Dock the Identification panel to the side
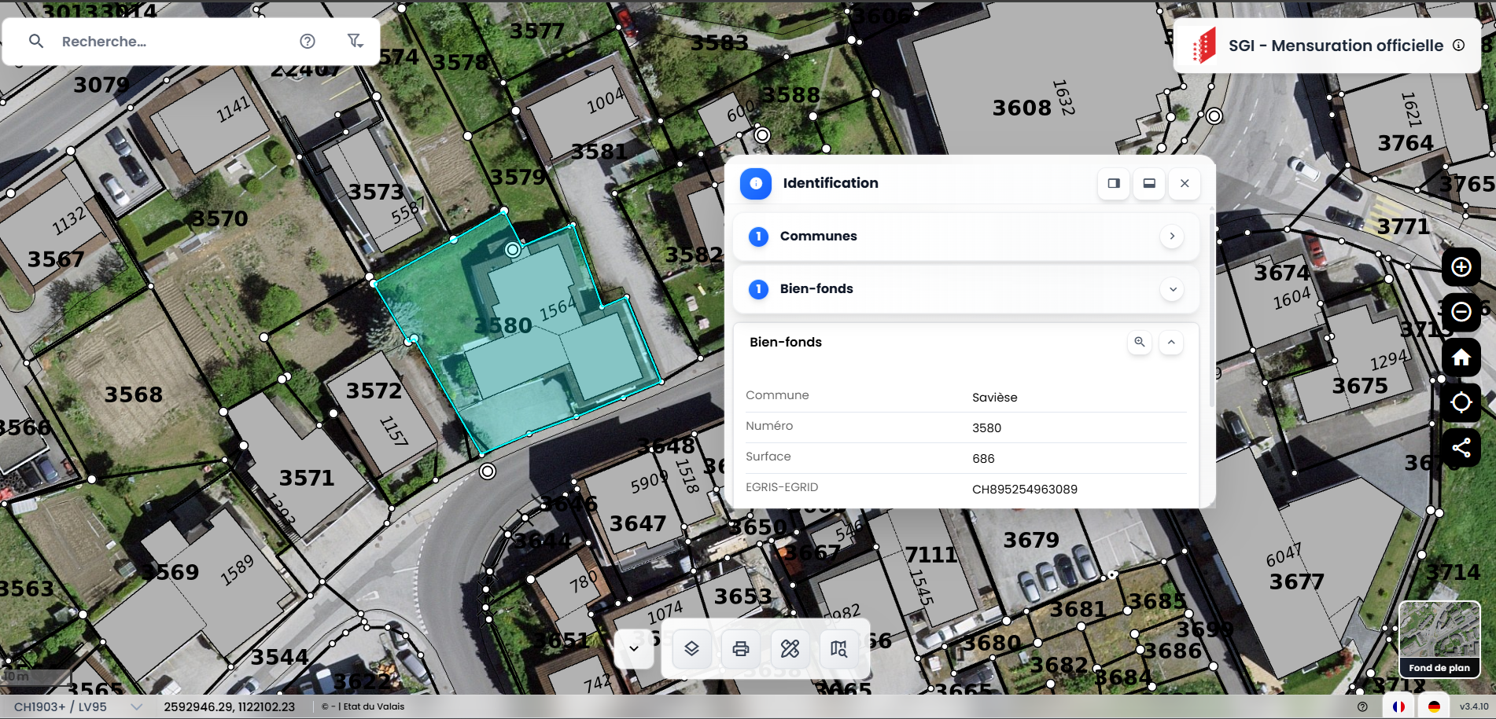The height and width of the screenshot is (719, 1496). pos(1114,183)
